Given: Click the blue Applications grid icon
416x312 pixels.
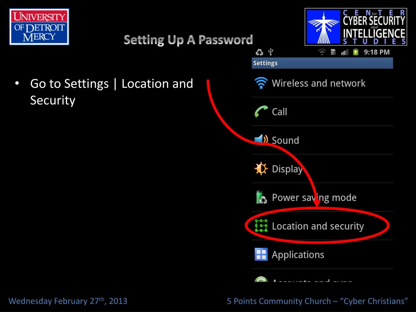Looking at the screenshot, I should pyautogui.click(x=261, y=254).
